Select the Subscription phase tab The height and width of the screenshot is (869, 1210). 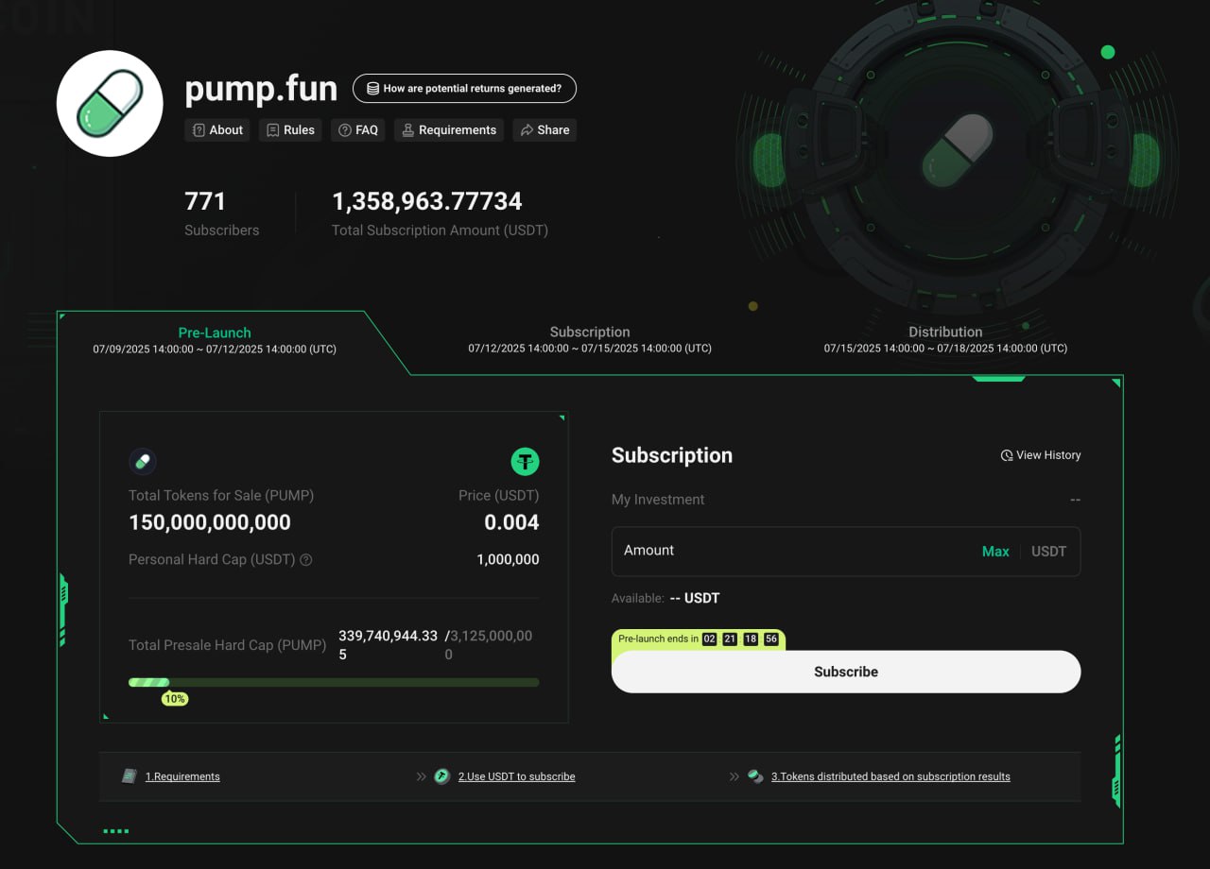coord(590,340)
